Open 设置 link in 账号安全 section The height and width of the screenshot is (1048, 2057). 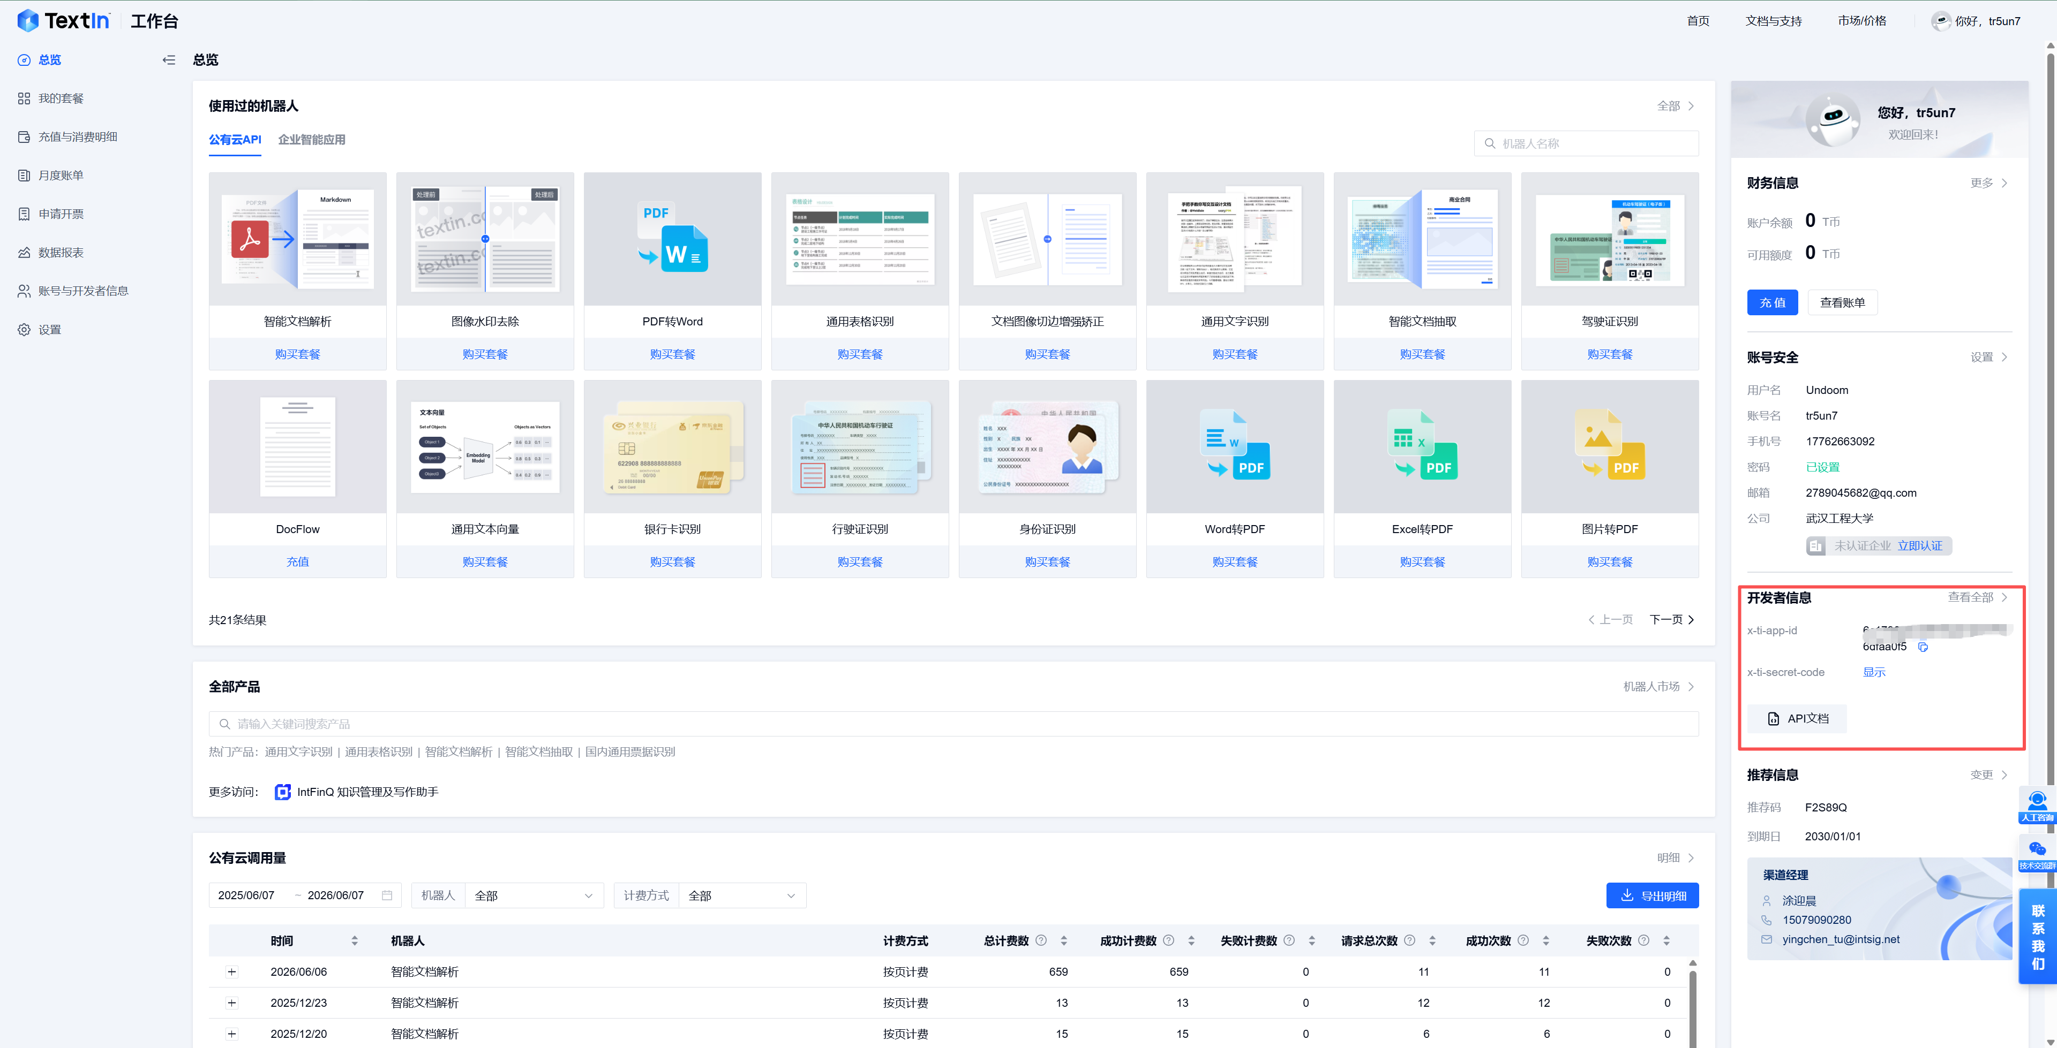(1988, 357)
